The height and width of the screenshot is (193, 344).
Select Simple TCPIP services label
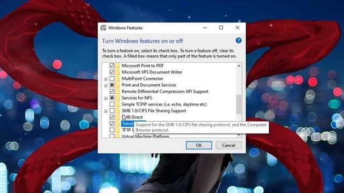(164, 104)
